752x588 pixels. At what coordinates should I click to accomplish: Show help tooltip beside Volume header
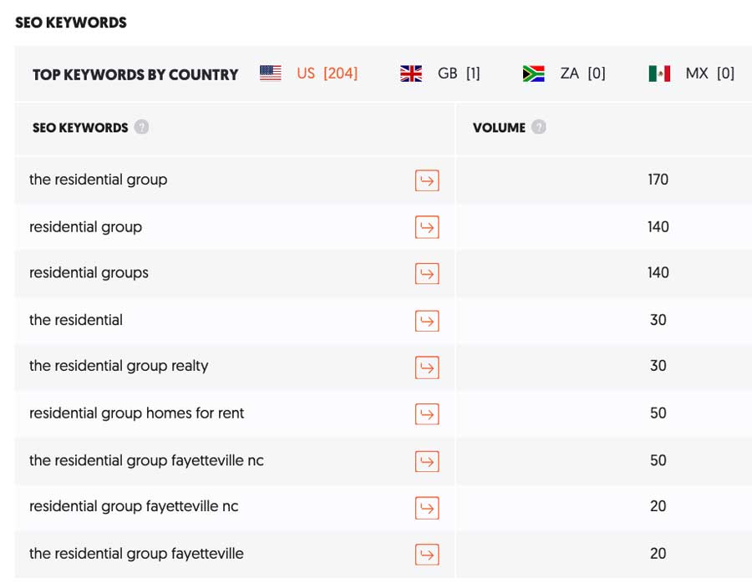coord(539,127)
